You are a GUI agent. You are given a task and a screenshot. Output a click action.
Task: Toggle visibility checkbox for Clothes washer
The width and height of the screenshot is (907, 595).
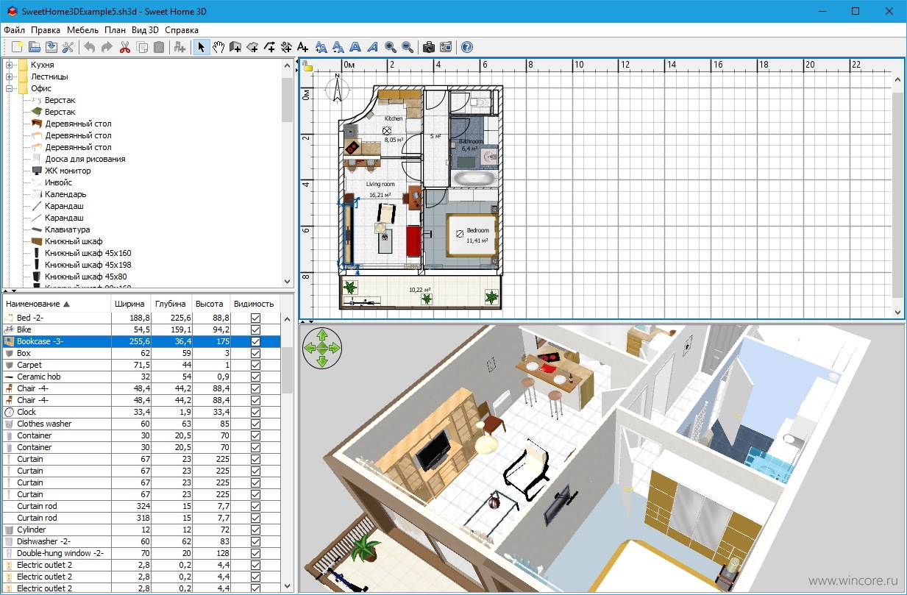(x=255, y=424)
